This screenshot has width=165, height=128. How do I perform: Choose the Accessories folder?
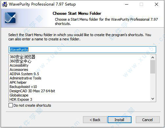(x=19, y=70)
